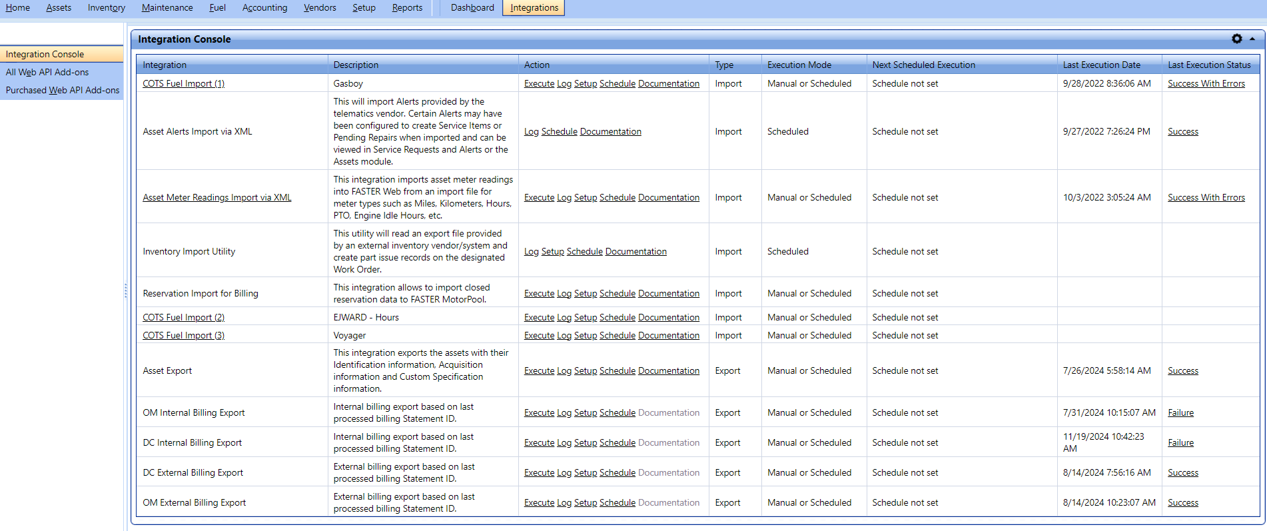Open the Reports menu

tap(407, 7)
